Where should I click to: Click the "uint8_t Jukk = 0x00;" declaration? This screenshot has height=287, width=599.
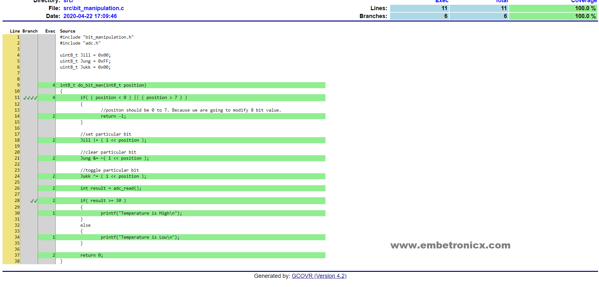coord(85,67)
